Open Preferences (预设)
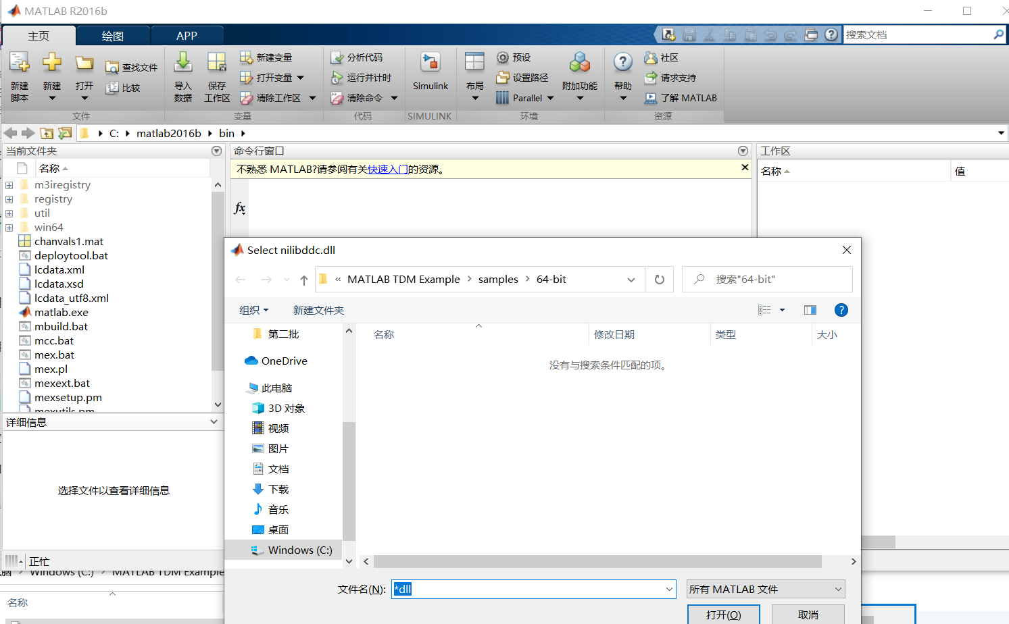 point(514,57)
